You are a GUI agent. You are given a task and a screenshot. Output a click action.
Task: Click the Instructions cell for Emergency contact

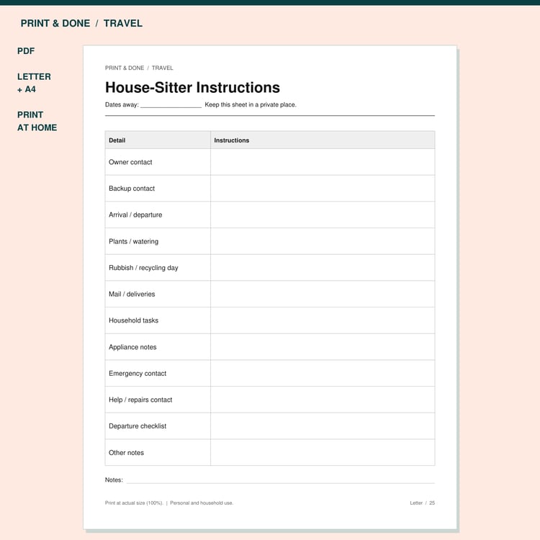[323, 373]
